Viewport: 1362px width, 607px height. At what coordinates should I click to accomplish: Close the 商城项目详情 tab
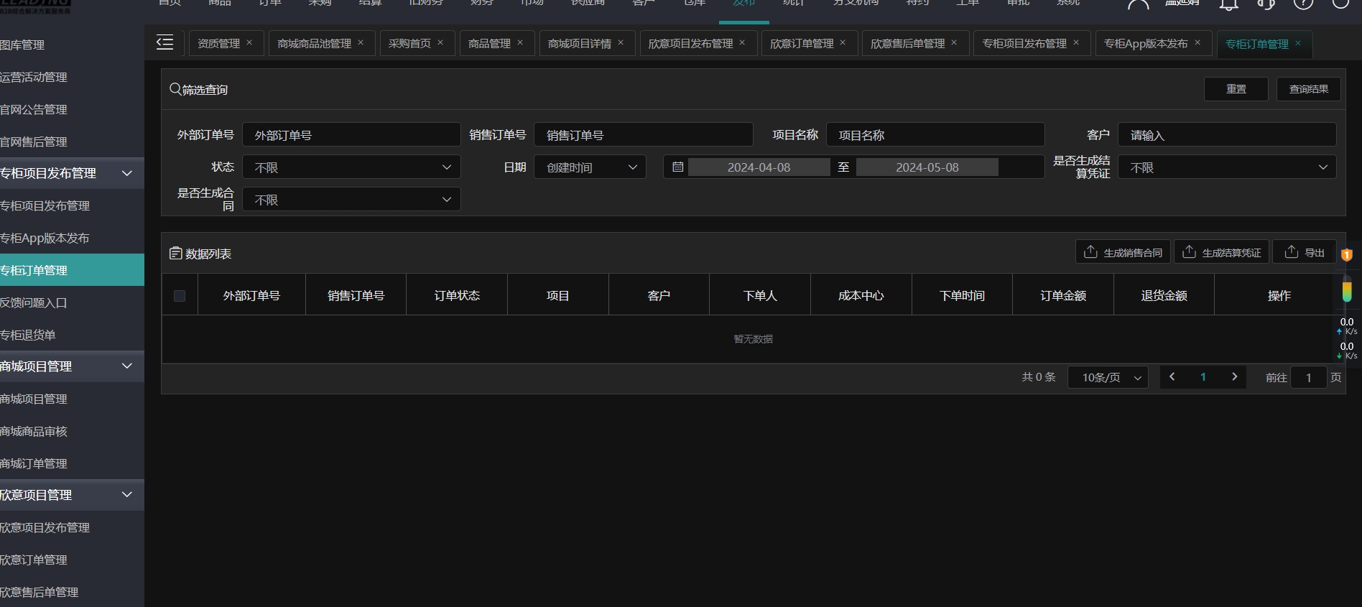[621, 43]
